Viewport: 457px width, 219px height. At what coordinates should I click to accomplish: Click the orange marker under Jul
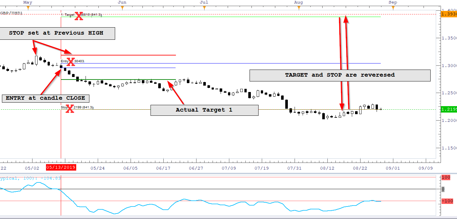204,8
